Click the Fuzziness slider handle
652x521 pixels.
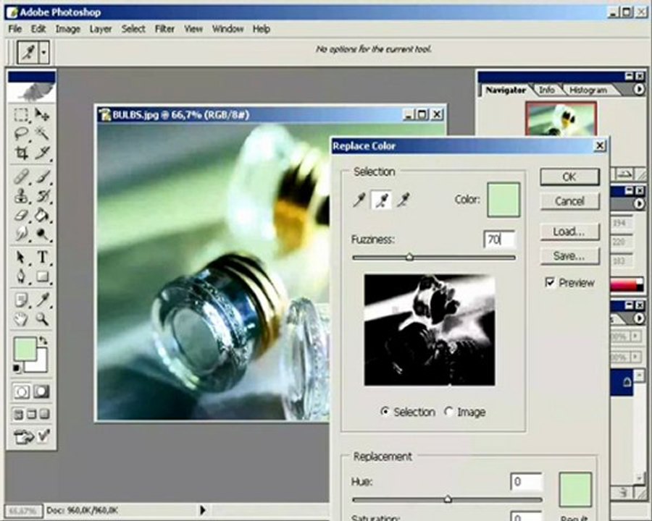pos(409,257)
